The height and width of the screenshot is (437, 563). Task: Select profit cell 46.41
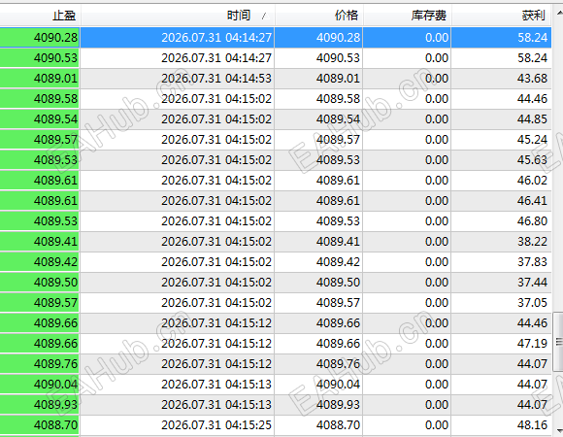pos(501,201)
